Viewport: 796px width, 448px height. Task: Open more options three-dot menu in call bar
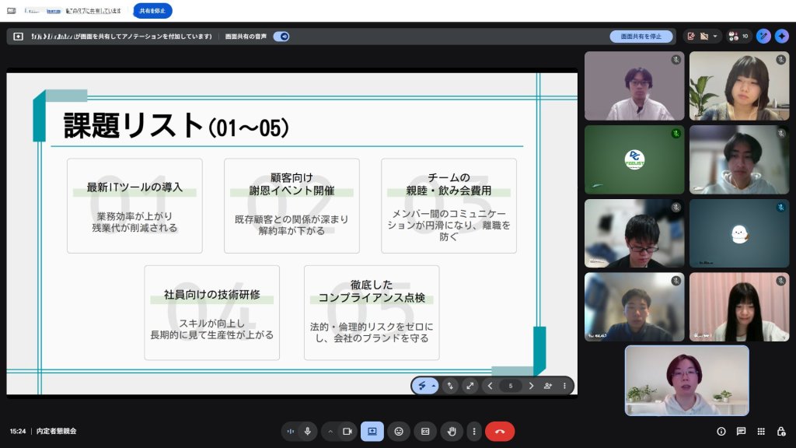(473, 431)
